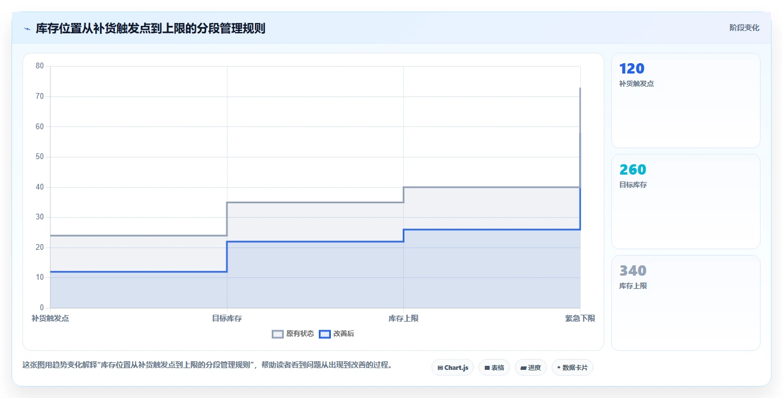Viewport: 783px width, 398px height.
Task: Click the sparkle icon in 数据卡片 tag
Action: tap(559, 368)
